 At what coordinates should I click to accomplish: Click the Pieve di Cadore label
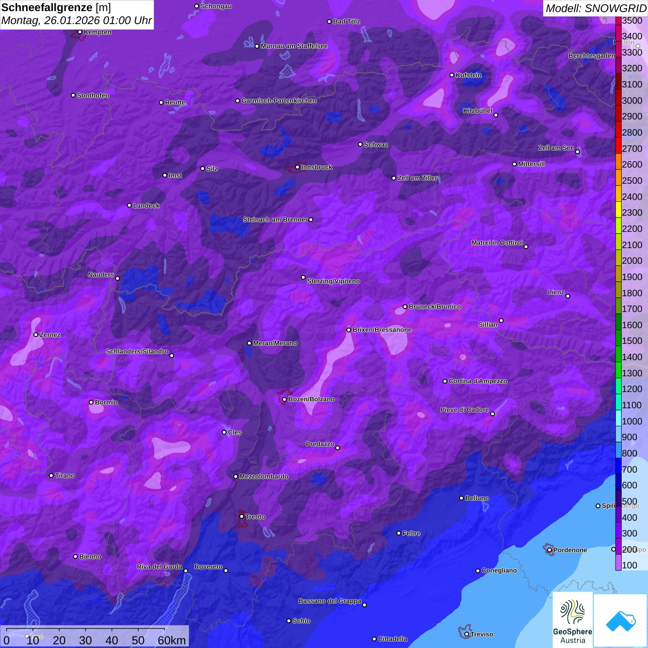pos(465,410)
